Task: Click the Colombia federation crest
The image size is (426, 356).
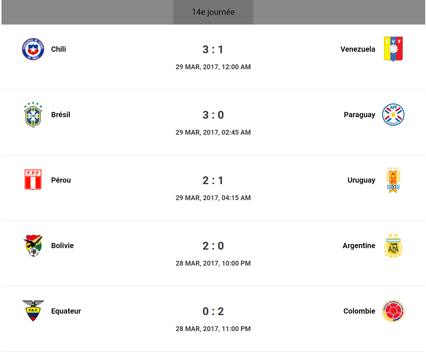Action: [393, 311]
